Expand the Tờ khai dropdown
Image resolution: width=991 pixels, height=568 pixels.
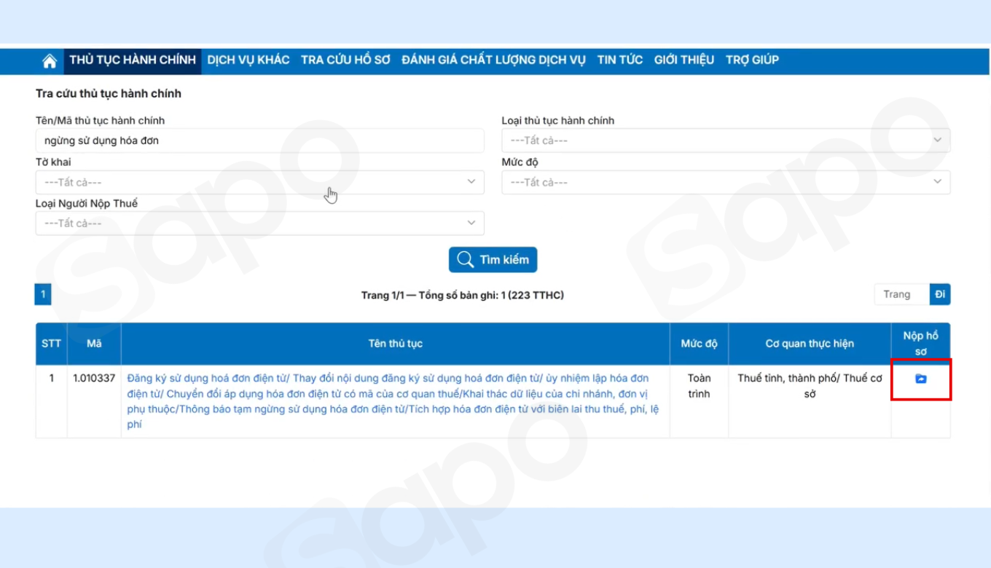click(x=259, y=182)
